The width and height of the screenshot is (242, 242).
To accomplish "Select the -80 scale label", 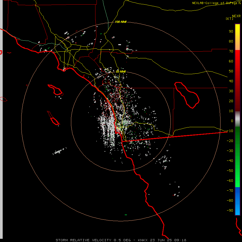I will [230, 201].
